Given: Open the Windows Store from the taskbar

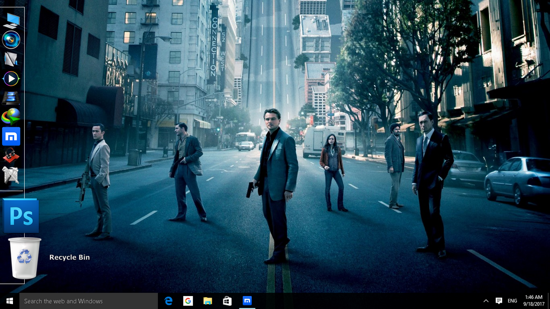Looking at the screenshot, I should (x=227, y=301).
